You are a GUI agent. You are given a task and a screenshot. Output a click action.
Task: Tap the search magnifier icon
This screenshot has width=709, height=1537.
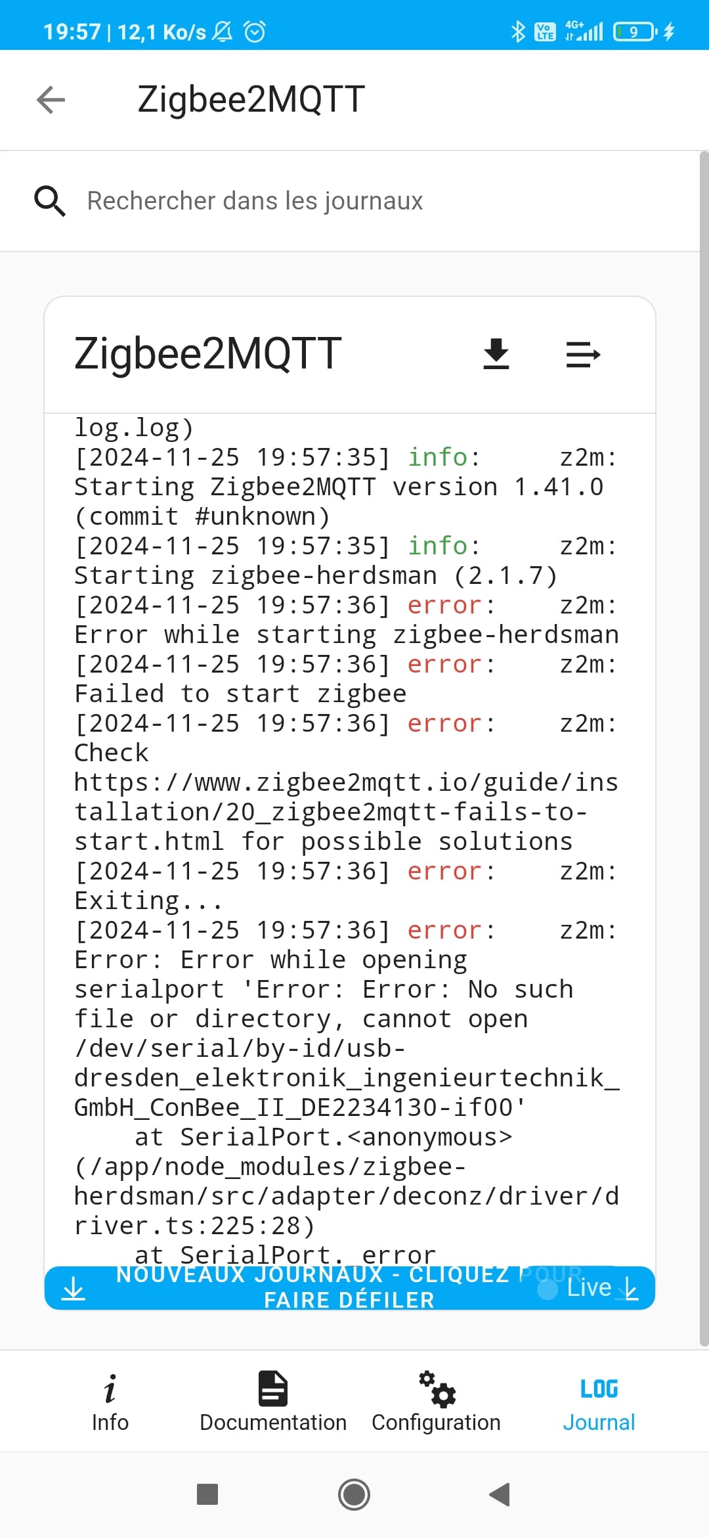point(49,201)
